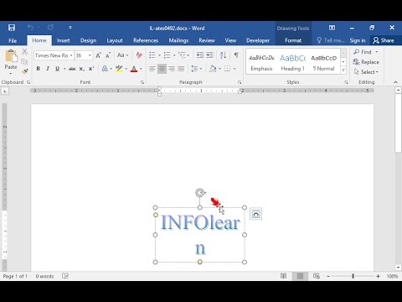Collapse the ribbon arrow

point(395,82)
